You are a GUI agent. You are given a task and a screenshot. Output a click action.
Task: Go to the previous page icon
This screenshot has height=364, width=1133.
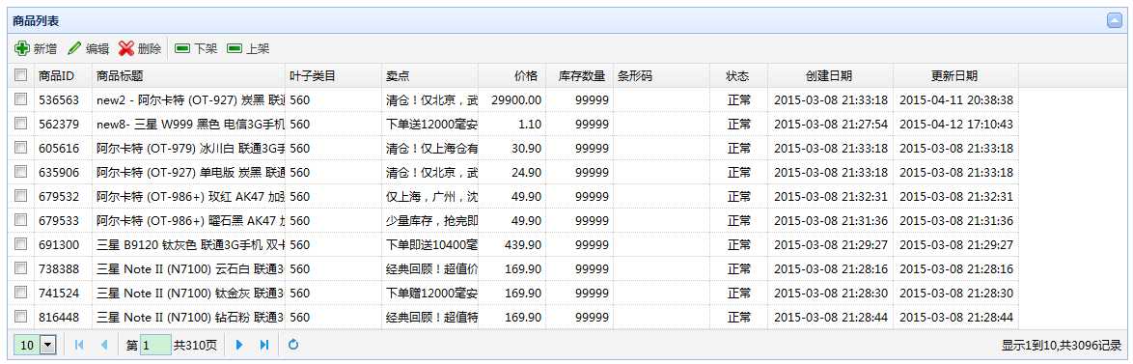click(x=104, y=346)
